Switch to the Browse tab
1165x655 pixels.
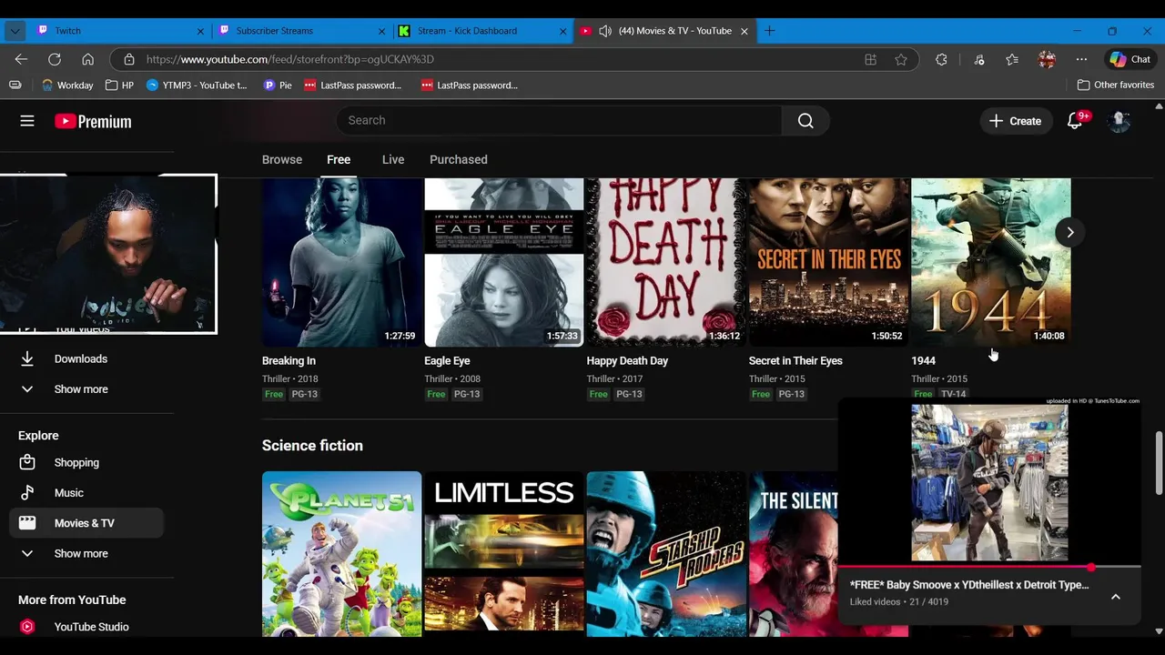282,159
